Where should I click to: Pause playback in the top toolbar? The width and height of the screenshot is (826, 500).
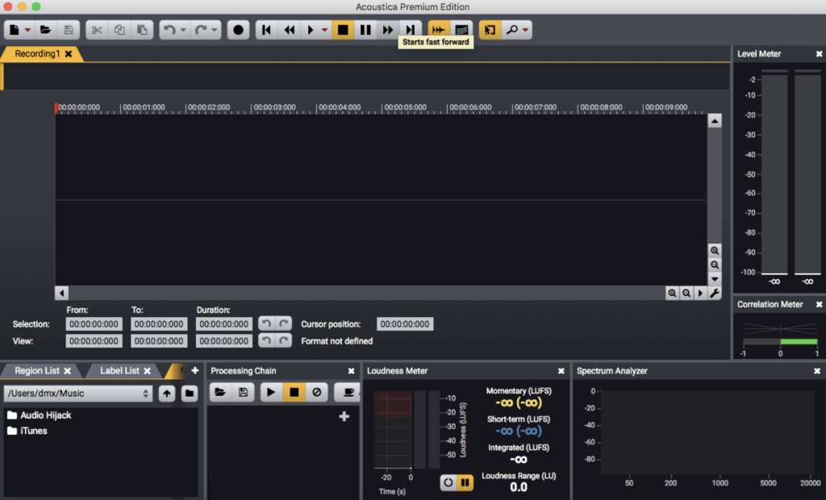click(x=365, y=30)
